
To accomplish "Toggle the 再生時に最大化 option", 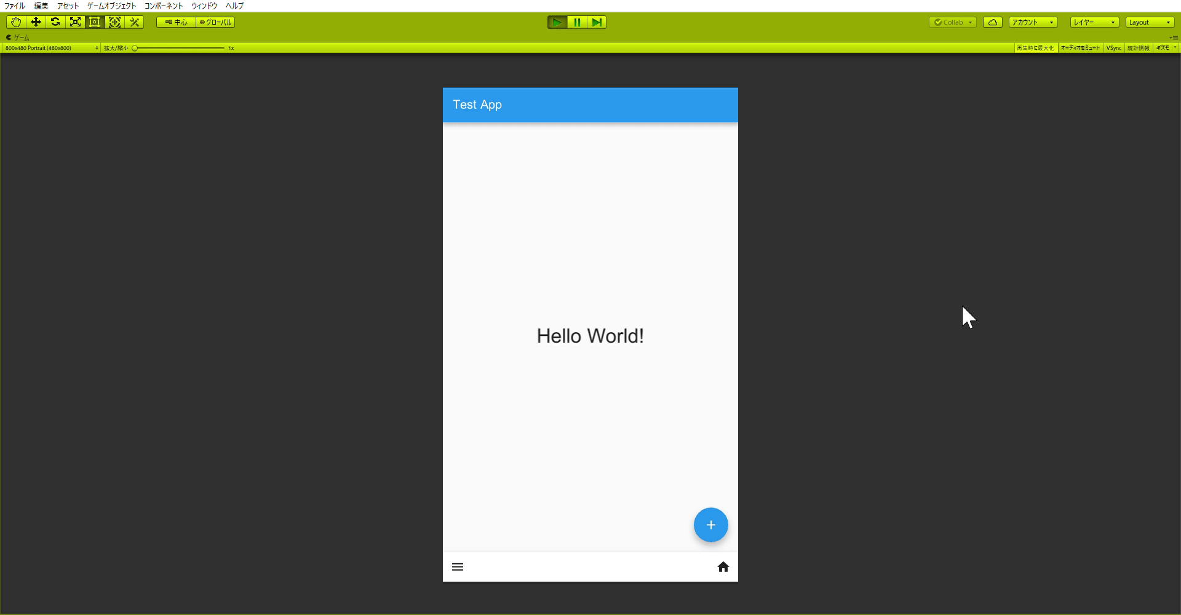I will [x=1036, y=48].
